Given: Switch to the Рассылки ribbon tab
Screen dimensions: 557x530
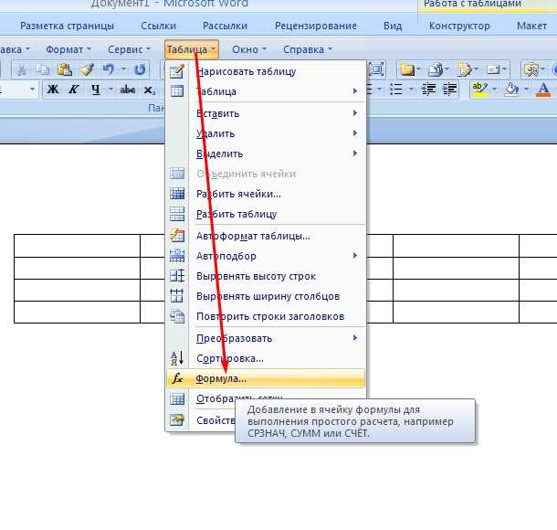Looking at the screenshot, I should 225,26.
